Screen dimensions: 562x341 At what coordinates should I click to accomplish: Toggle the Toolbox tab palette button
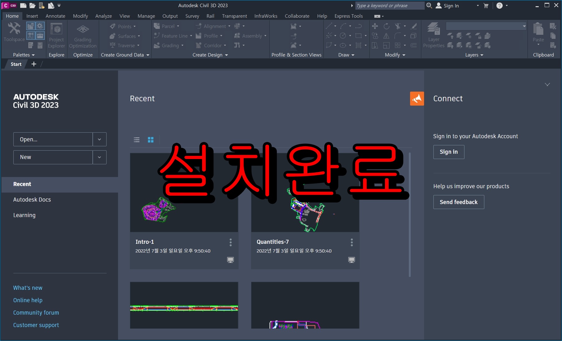pyautogui.click(x=40, y=36)
